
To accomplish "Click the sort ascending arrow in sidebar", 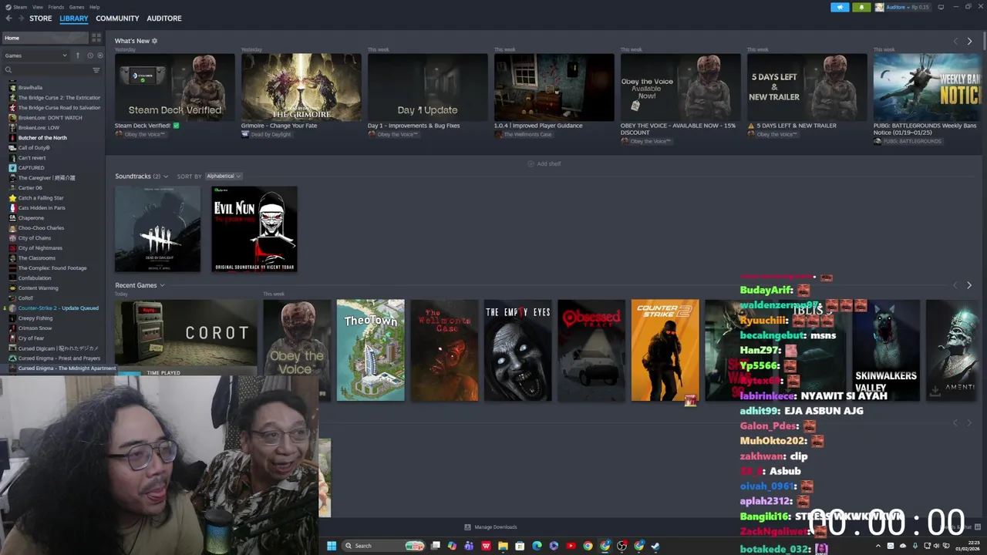I will click(x=77, y=55).
